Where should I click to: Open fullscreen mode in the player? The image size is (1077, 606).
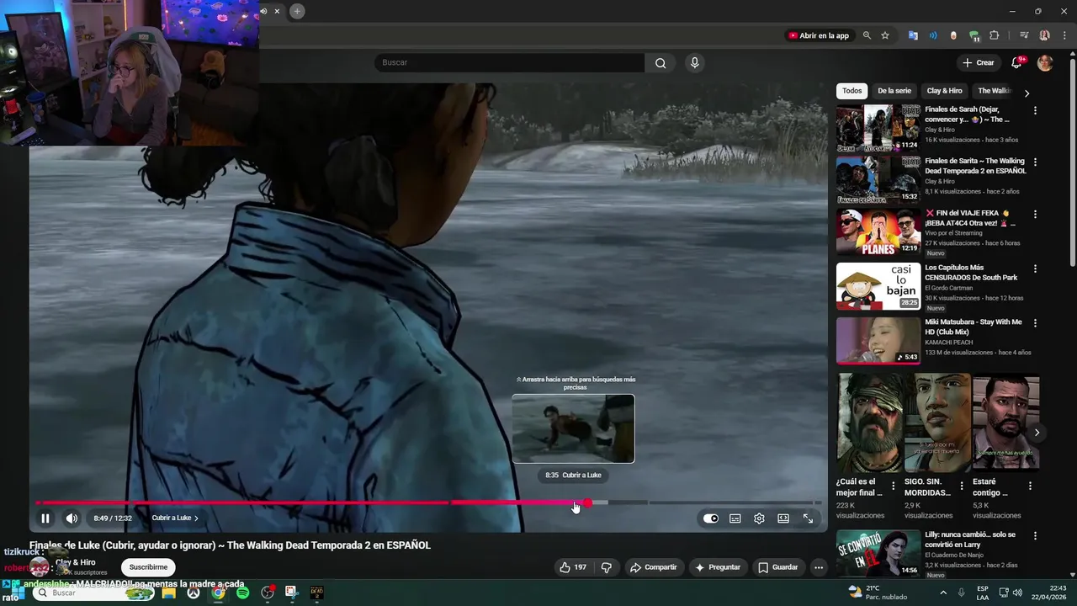coord(808,518)
